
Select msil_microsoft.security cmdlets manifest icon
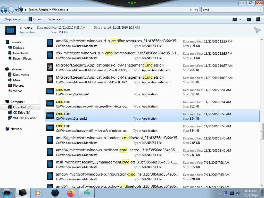pos(50,164)
